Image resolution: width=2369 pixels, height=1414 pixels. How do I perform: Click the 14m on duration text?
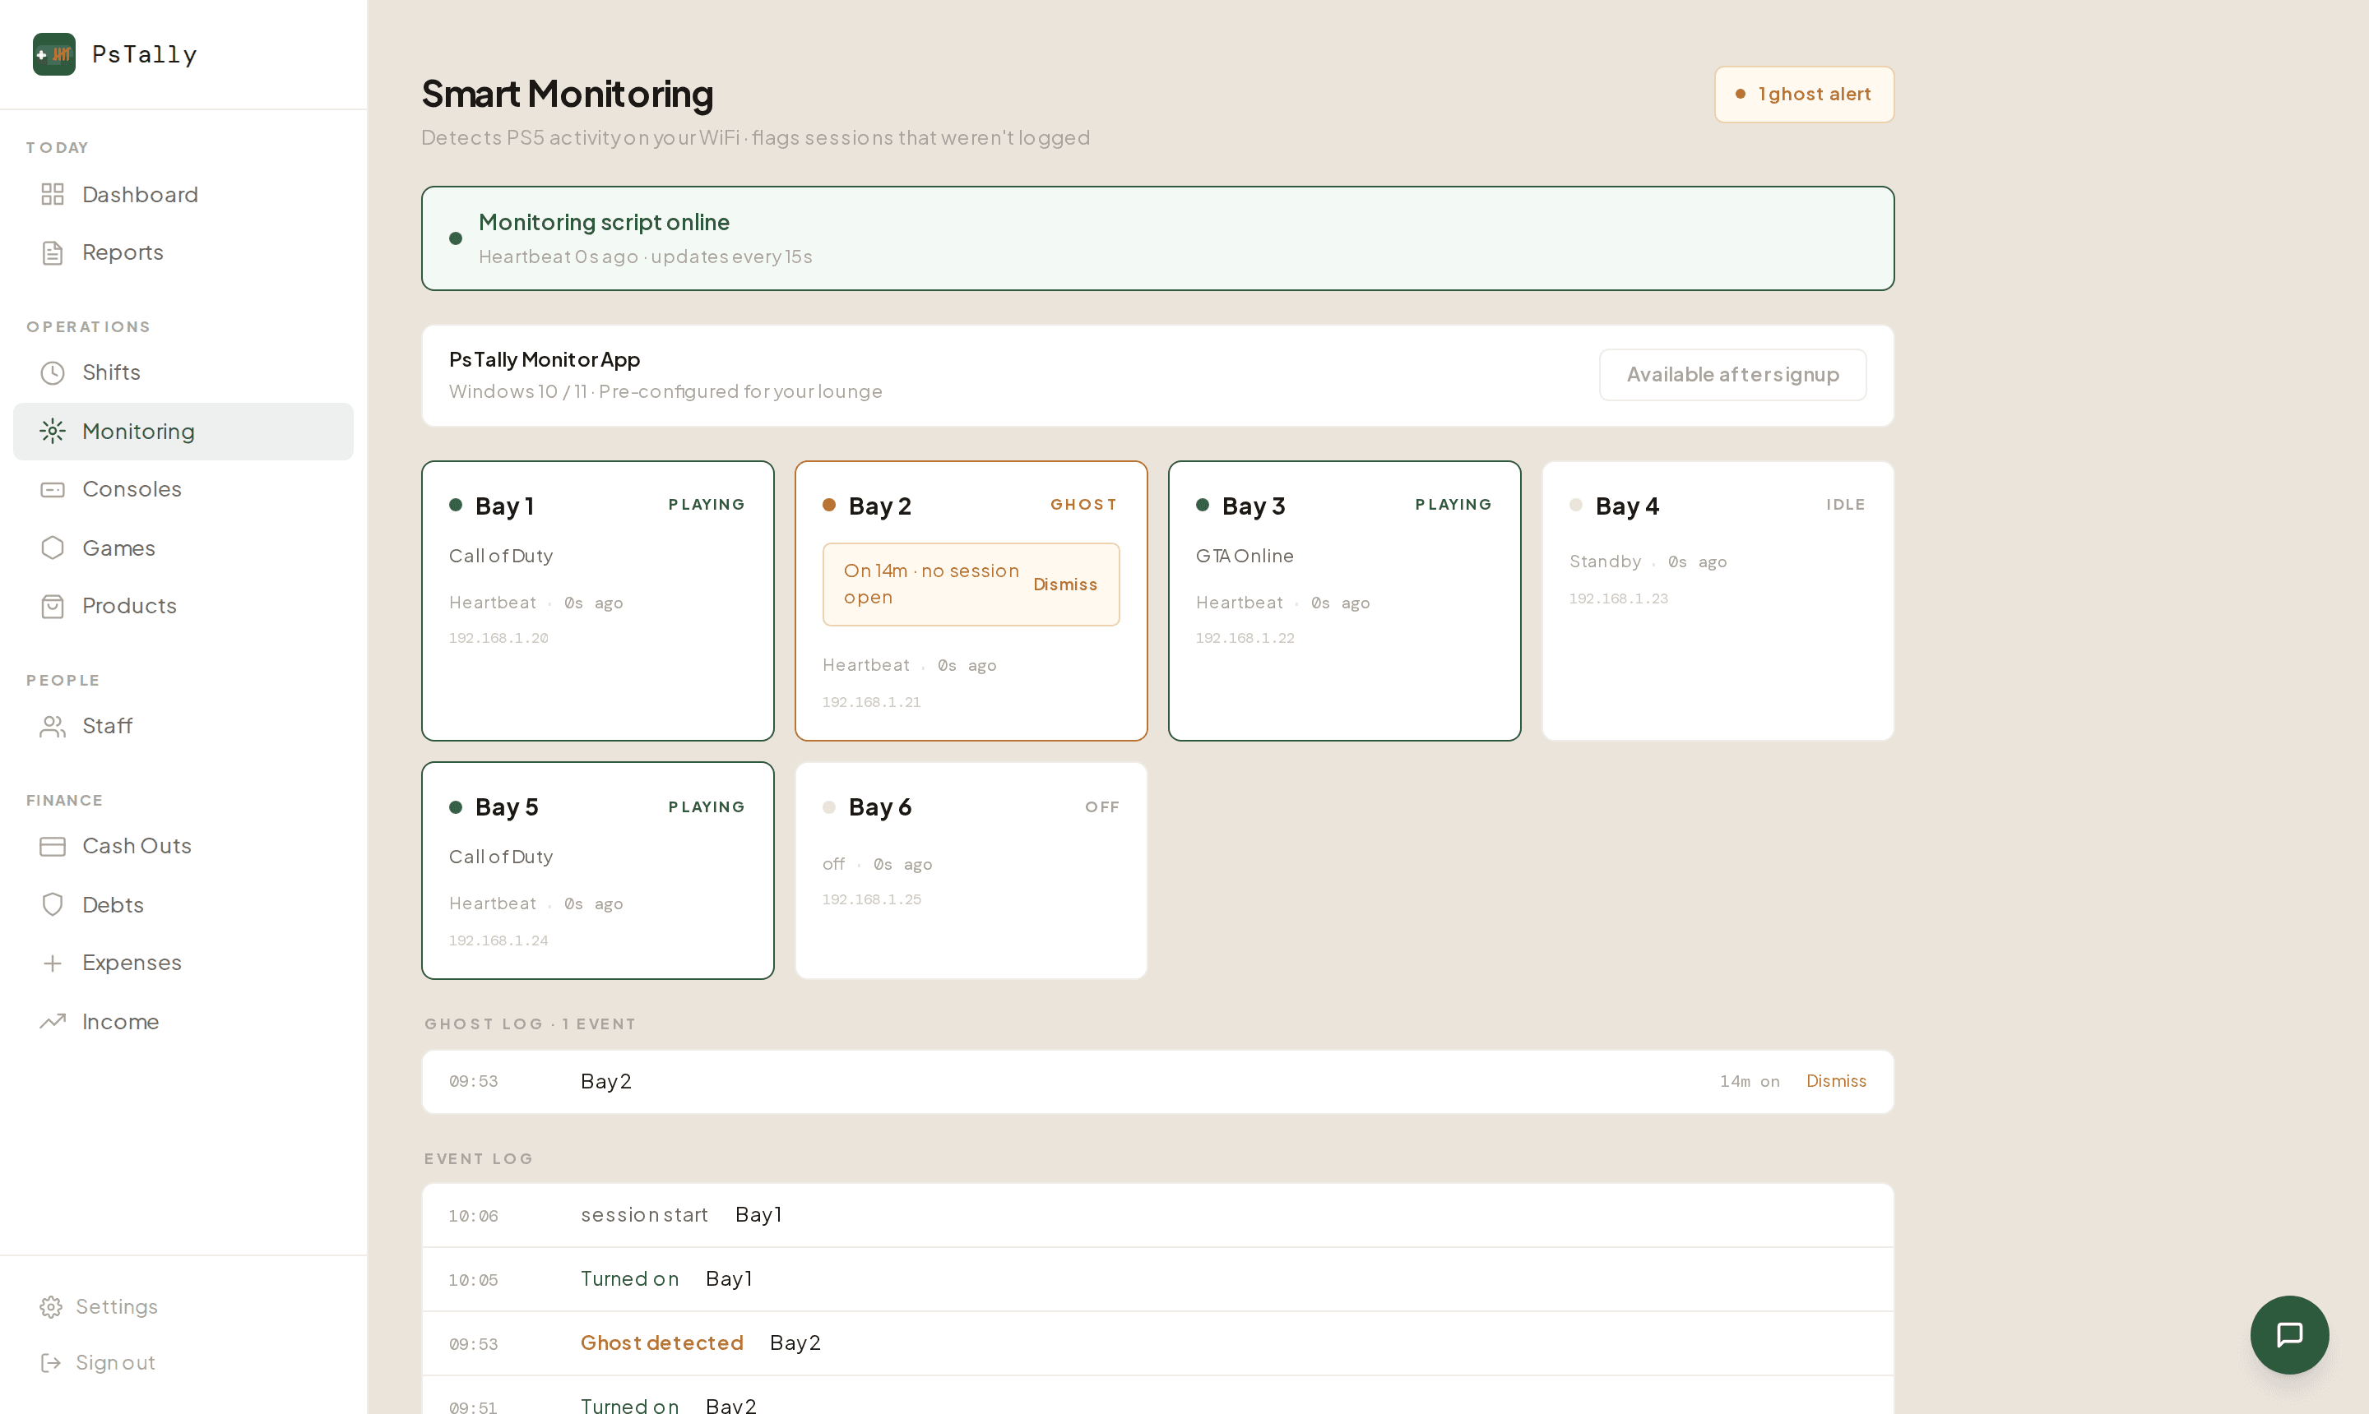point(1750,1081)
